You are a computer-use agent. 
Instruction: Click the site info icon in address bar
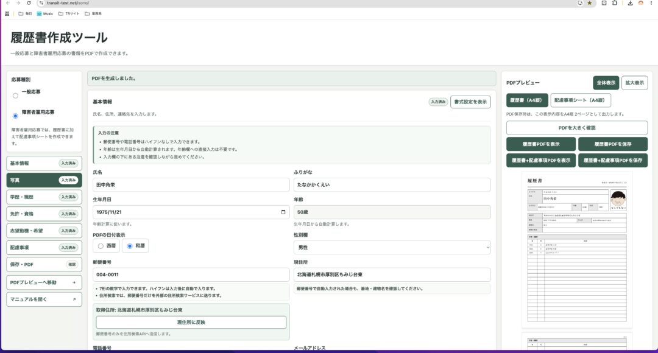click(x=41, y=3)
